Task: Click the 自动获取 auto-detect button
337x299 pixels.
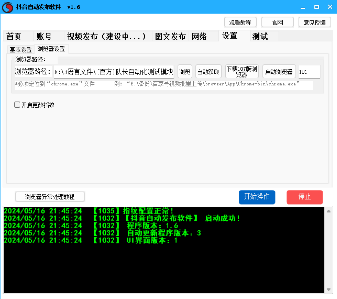Action: [x=208, y=72]
